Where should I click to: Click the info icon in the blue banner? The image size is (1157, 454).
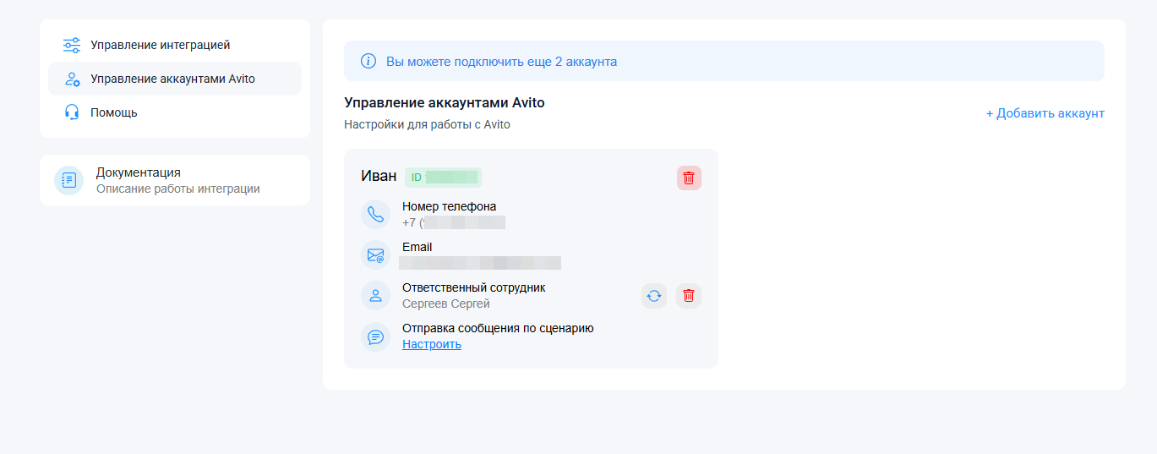coord(368,61)
